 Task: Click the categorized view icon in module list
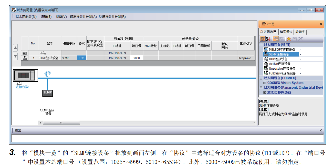263,39
